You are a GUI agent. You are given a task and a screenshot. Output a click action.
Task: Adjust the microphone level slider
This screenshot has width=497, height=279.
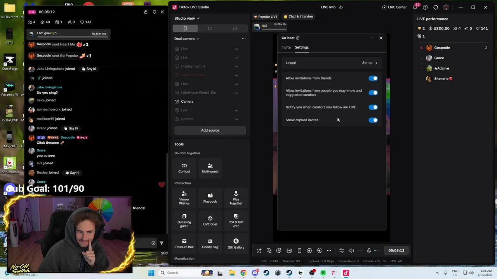pos(377,251)
